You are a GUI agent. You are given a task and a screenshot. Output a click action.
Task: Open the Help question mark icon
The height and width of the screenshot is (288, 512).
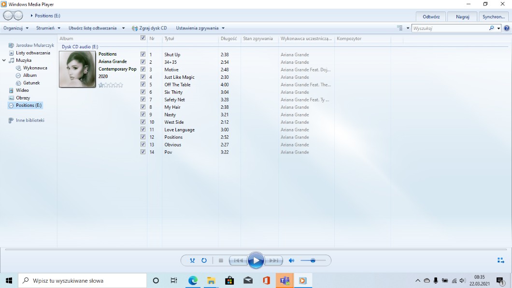[x=507, y=28]
